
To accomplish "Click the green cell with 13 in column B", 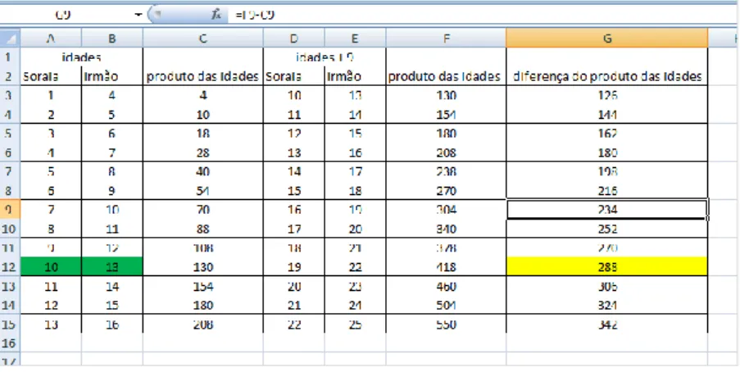I will pos(111,267).
